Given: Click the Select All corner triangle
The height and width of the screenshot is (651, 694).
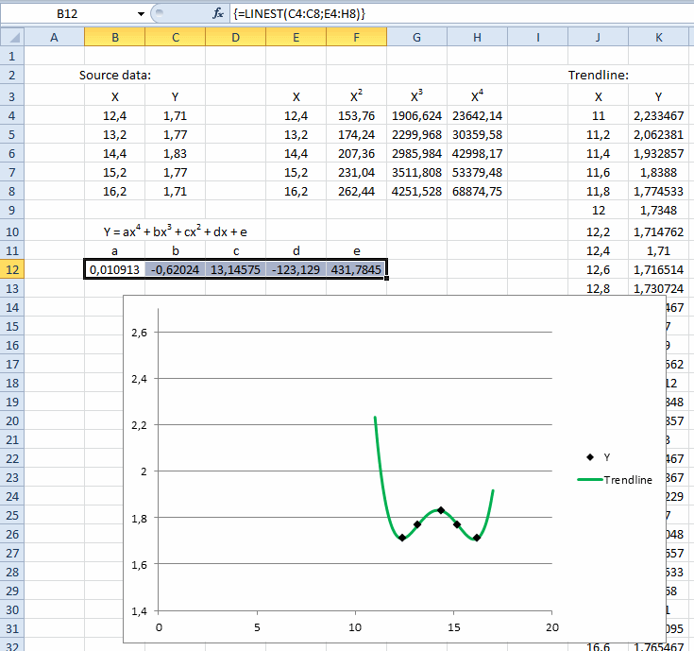Looking at the screenshot, I should tap(12, 37).
